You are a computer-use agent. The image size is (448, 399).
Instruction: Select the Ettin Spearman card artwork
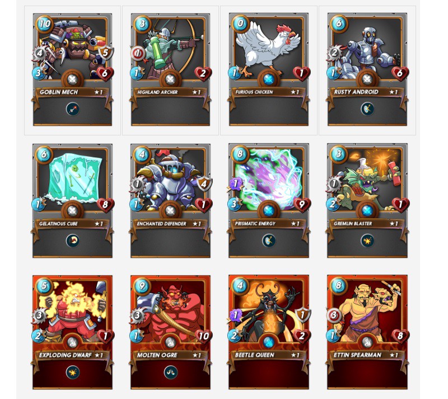coord(367,311)
